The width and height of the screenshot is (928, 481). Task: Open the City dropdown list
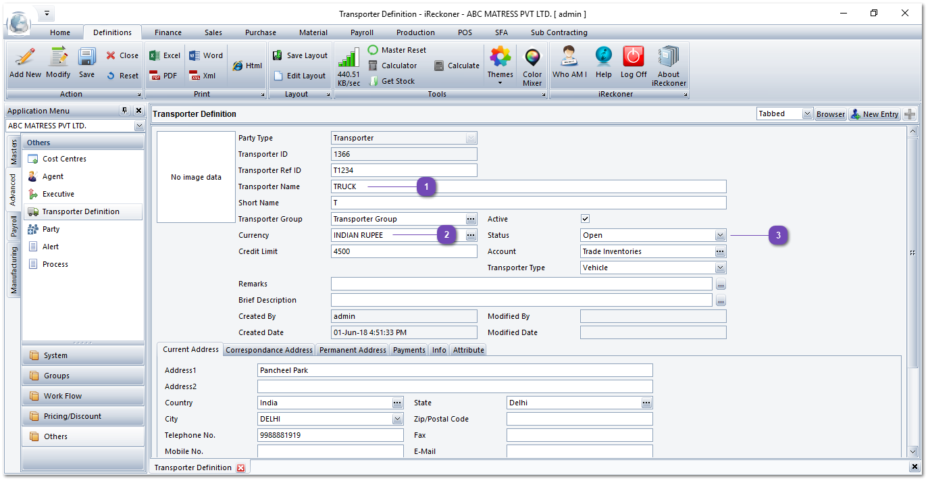397,419
